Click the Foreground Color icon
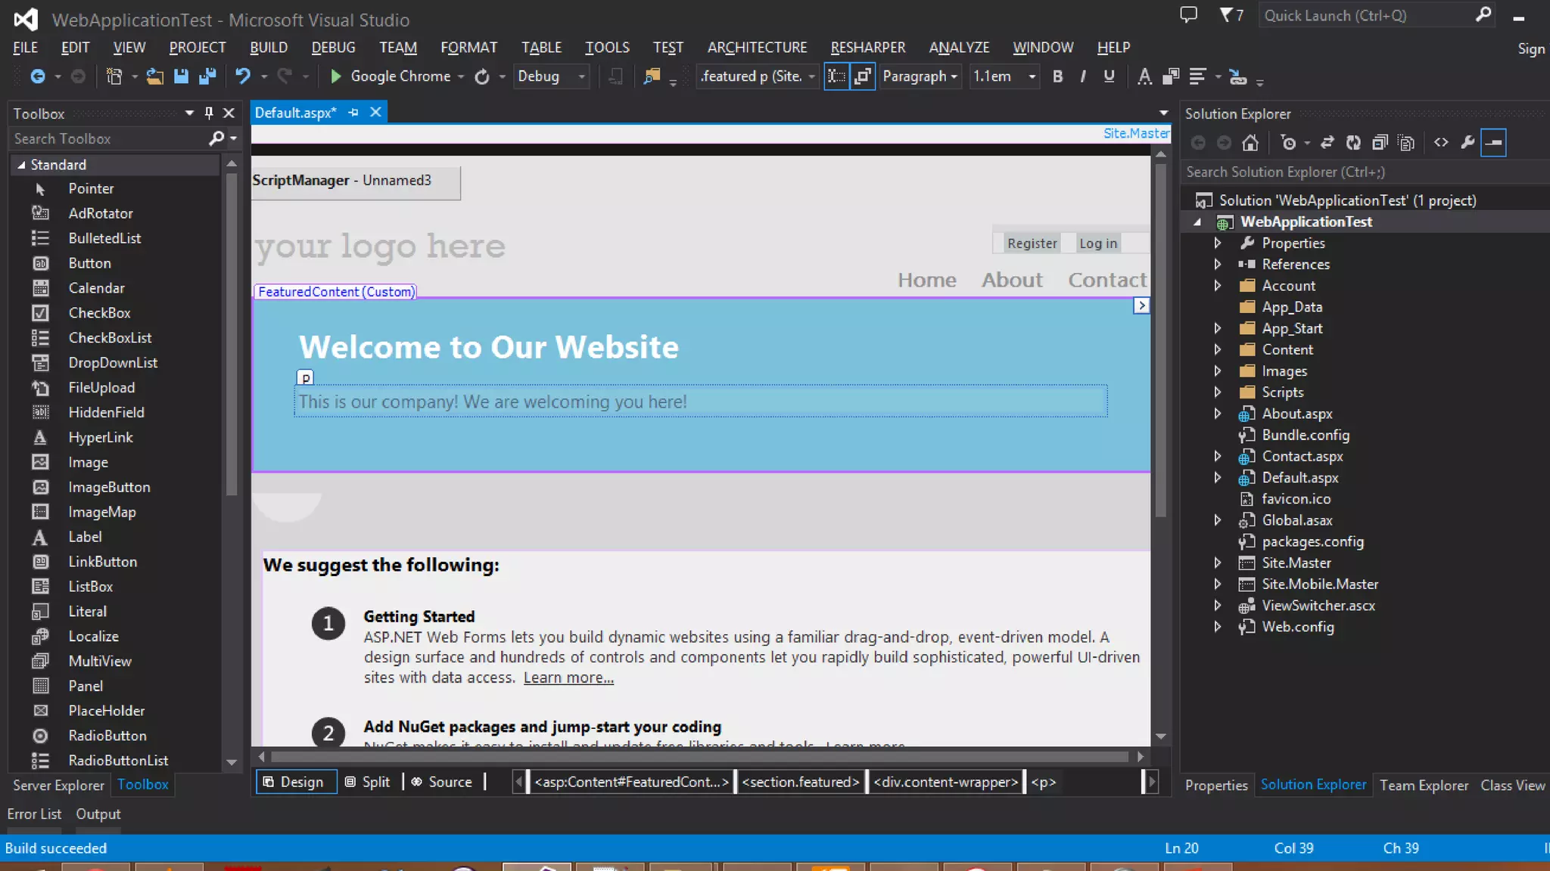The width and height of the screenshot is (1550, 871). tap(1144, 76)
